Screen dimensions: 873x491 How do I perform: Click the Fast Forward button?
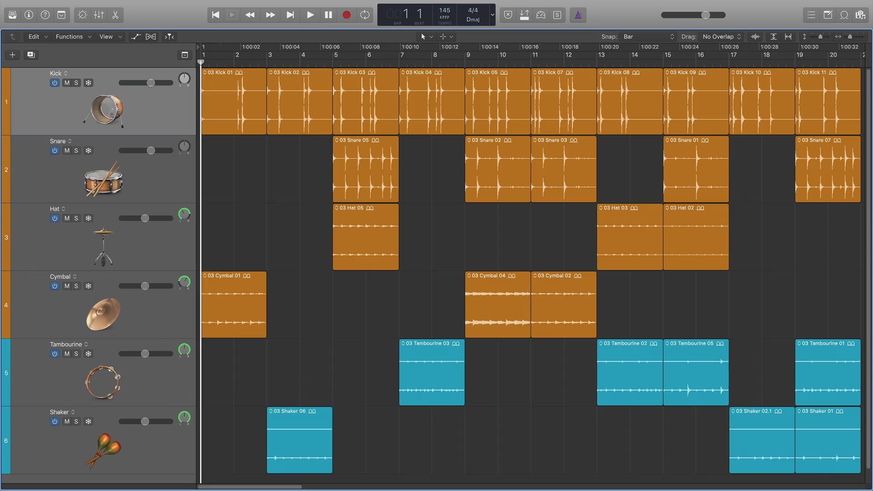270,15
